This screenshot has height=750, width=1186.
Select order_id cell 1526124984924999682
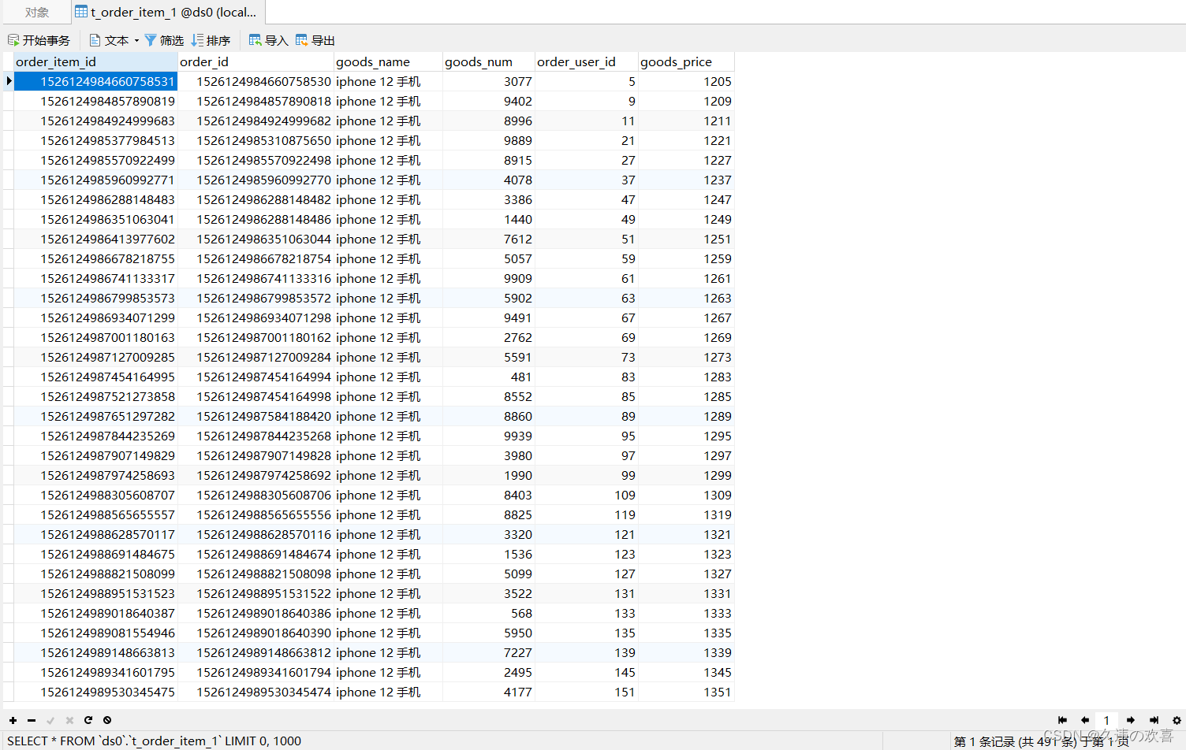[256, 121]
